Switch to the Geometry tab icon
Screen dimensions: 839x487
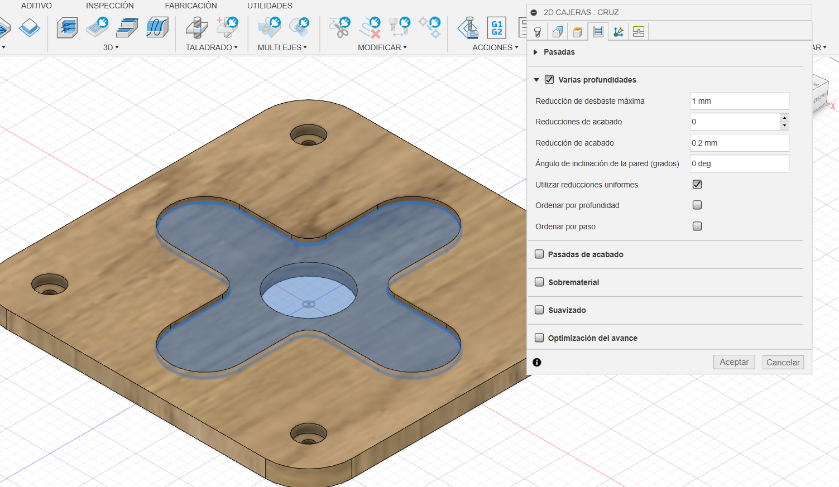click(x=558, y=32)
